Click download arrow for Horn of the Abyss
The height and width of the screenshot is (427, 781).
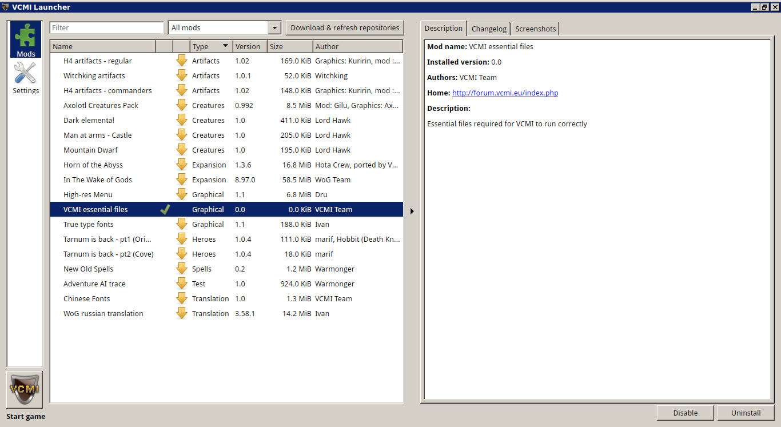(182, 165)
